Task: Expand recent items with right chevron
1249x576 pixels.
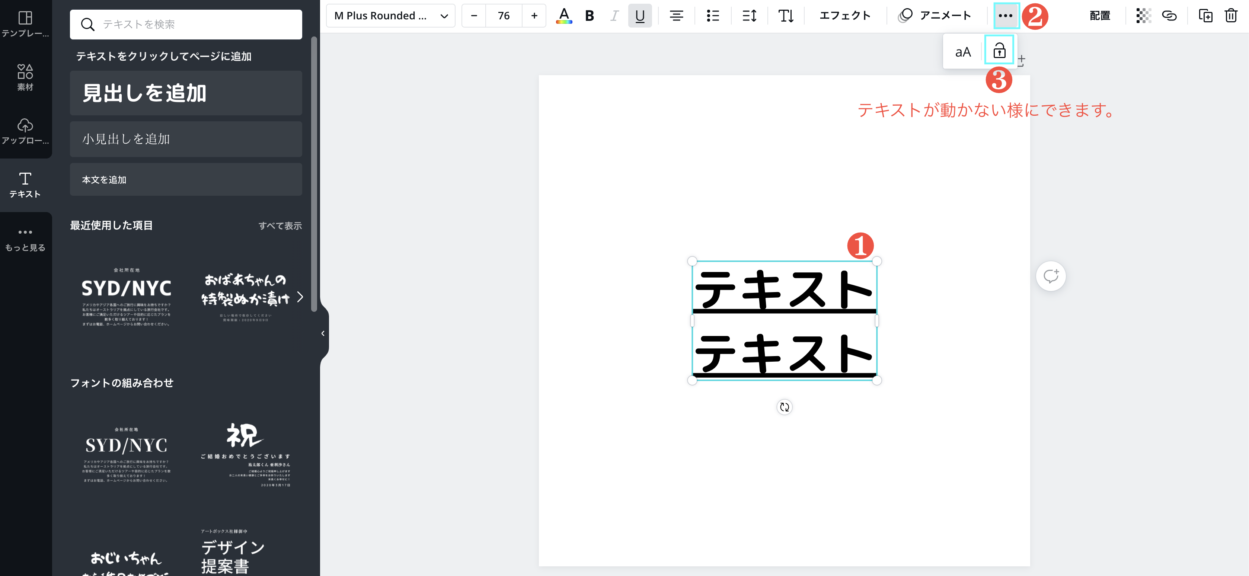Action: click(x=300, y=297)
